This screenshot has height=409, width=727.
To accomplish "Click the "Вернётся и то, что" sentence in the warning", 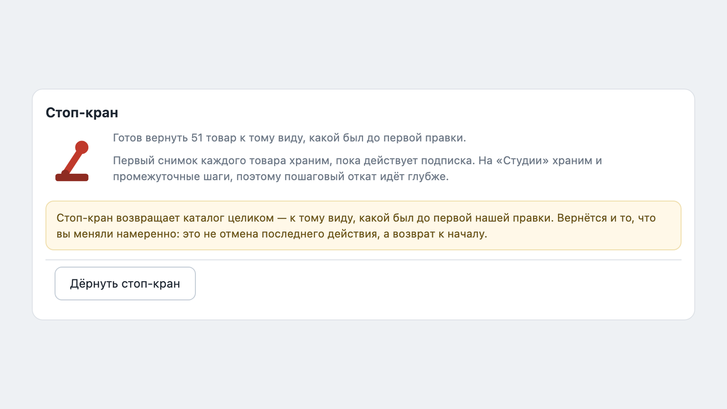I will (606, 218).
